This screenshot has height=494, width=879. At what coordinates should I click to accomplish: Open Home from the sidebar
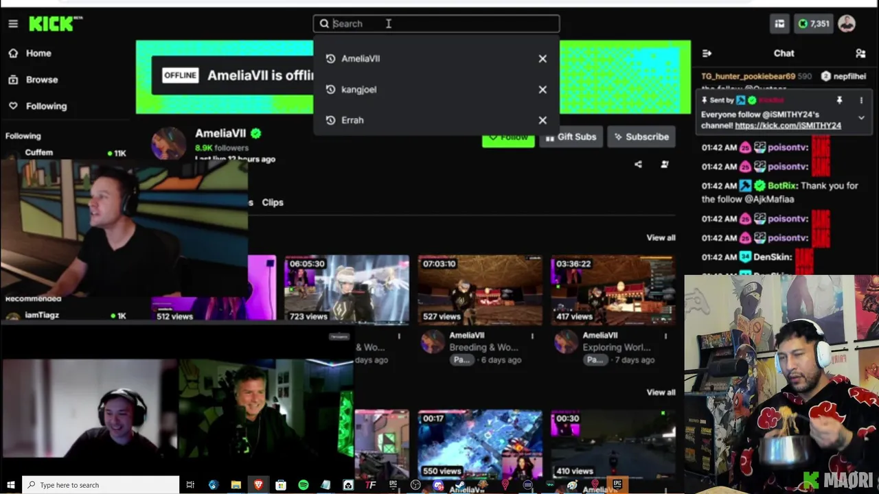38,53
